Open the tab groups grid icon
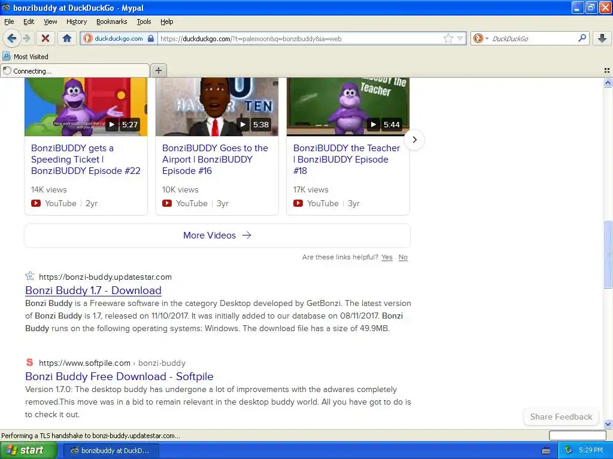Screen dimensions: 613x459 point(607,71)
